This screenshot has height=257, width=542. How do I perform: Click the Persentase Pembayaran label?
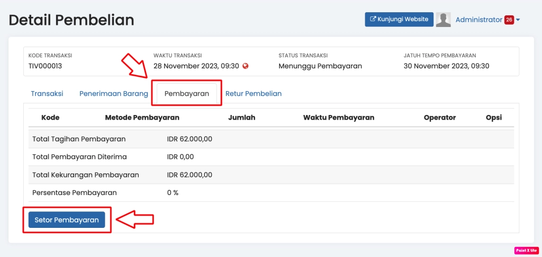[74, 193]
